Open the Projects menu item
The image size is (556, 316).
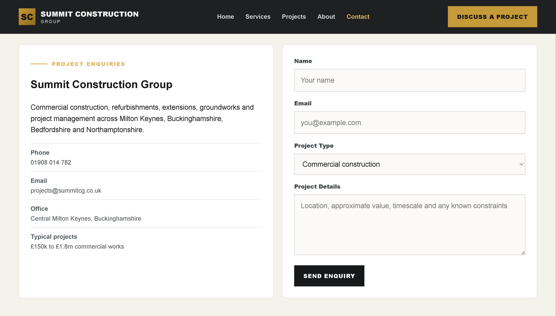294,17
